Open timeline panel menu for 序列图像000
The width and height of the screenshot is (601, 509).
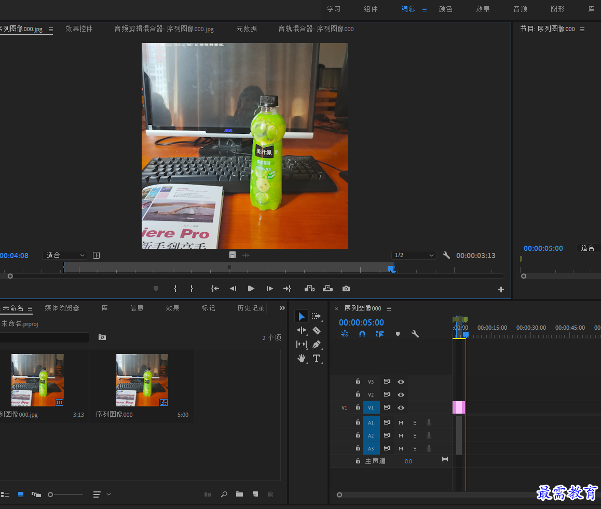tap(389, 308)
